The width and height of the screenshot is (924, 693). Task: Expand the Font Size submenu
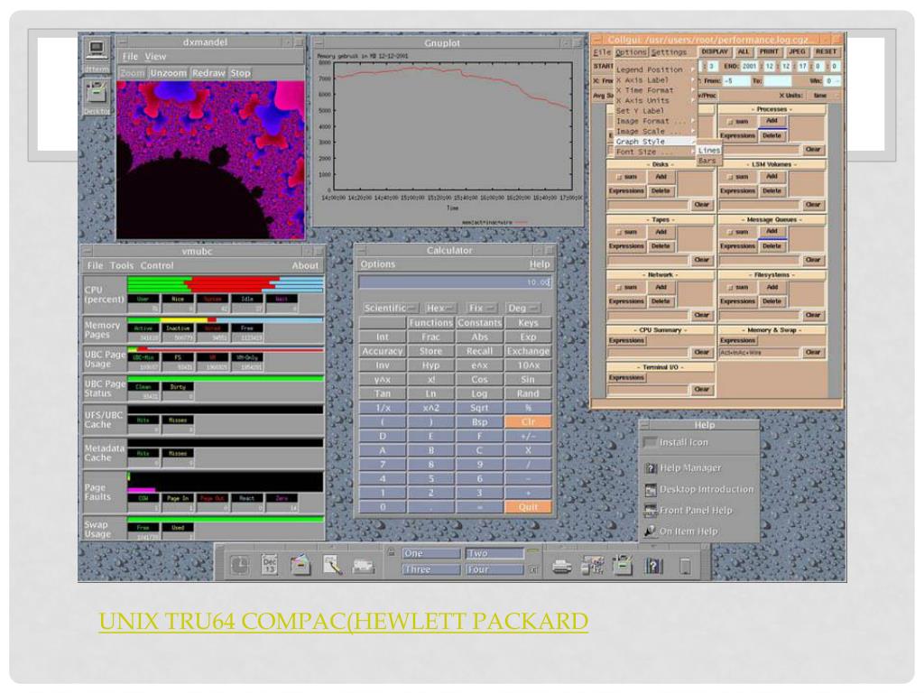(655, 152)
